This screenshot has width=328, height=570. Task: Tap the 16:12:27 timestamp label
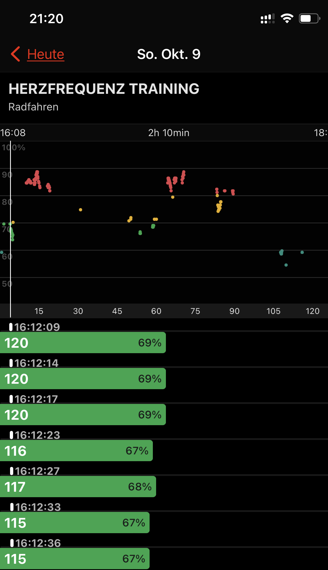pyautogui.click(x=37, y=471)
